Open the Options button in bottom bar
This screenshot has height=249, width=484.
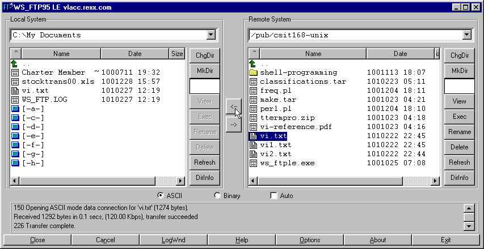[x=310, y=240]
